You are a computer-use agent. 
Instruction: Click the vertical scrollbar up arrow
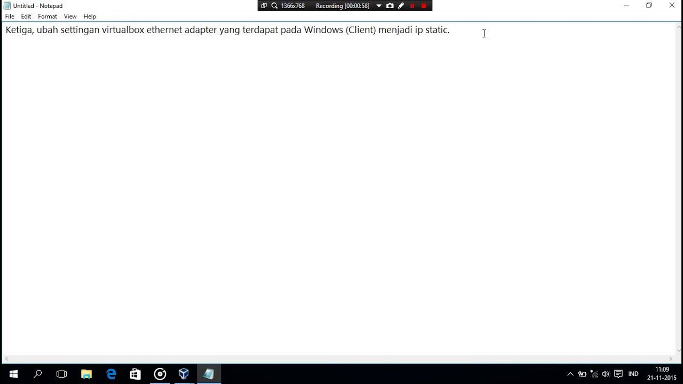tap(679, 26)
